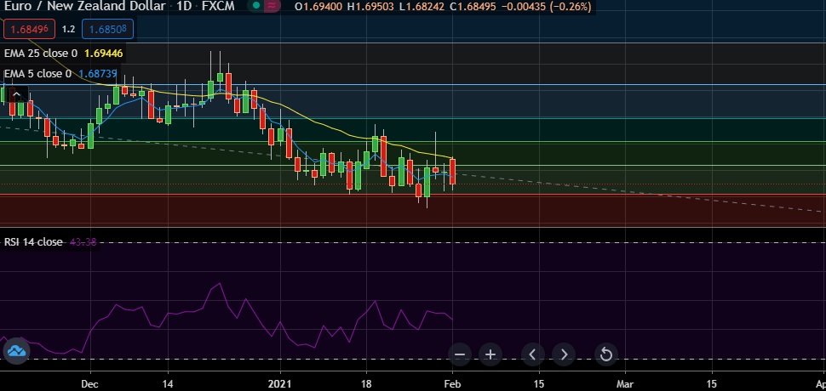Select the EMA 5 close 0 legend
This screenshot has height=391, width=826.
[38, 74]
